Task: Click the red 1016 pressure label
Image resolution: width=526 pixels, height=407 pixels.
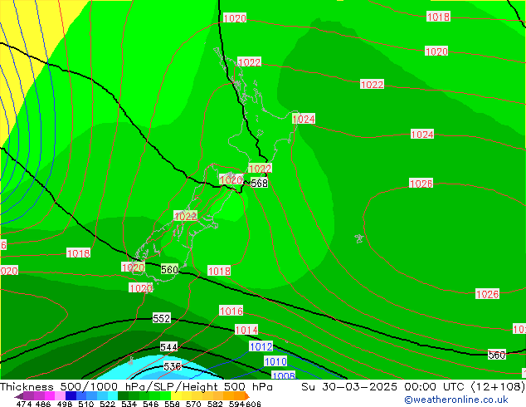Action: tap(231, 311)
